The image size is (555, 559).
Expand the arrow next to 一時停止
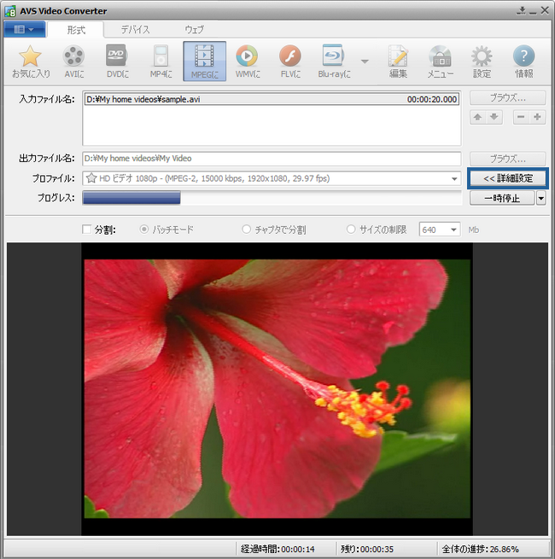pyautogui.click(x=540, y=198)
